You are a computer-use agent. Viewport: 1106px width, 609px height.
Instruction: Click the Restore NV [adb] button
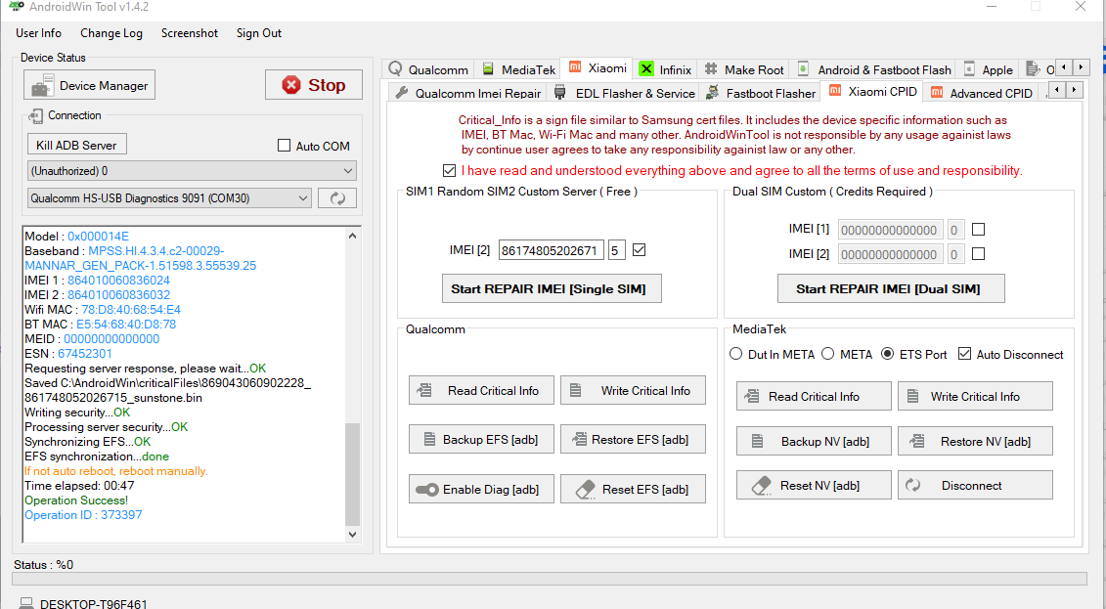pyautogui.click(x=976, y=441)
